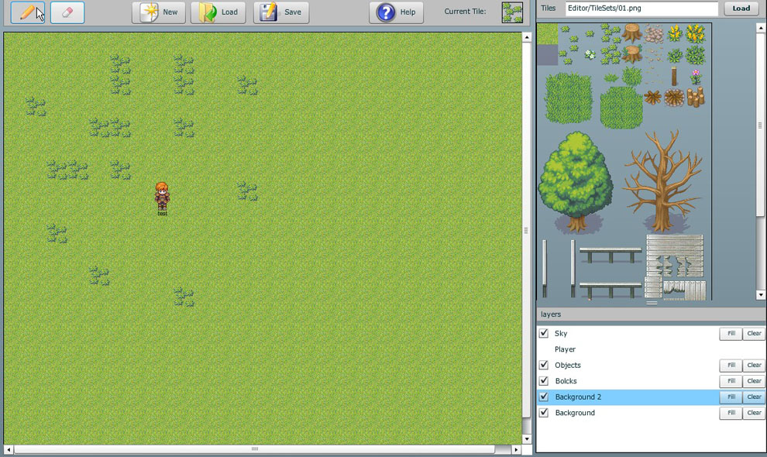Open the Load map button
Screen dimensions: 767x457
pos(218,12)
